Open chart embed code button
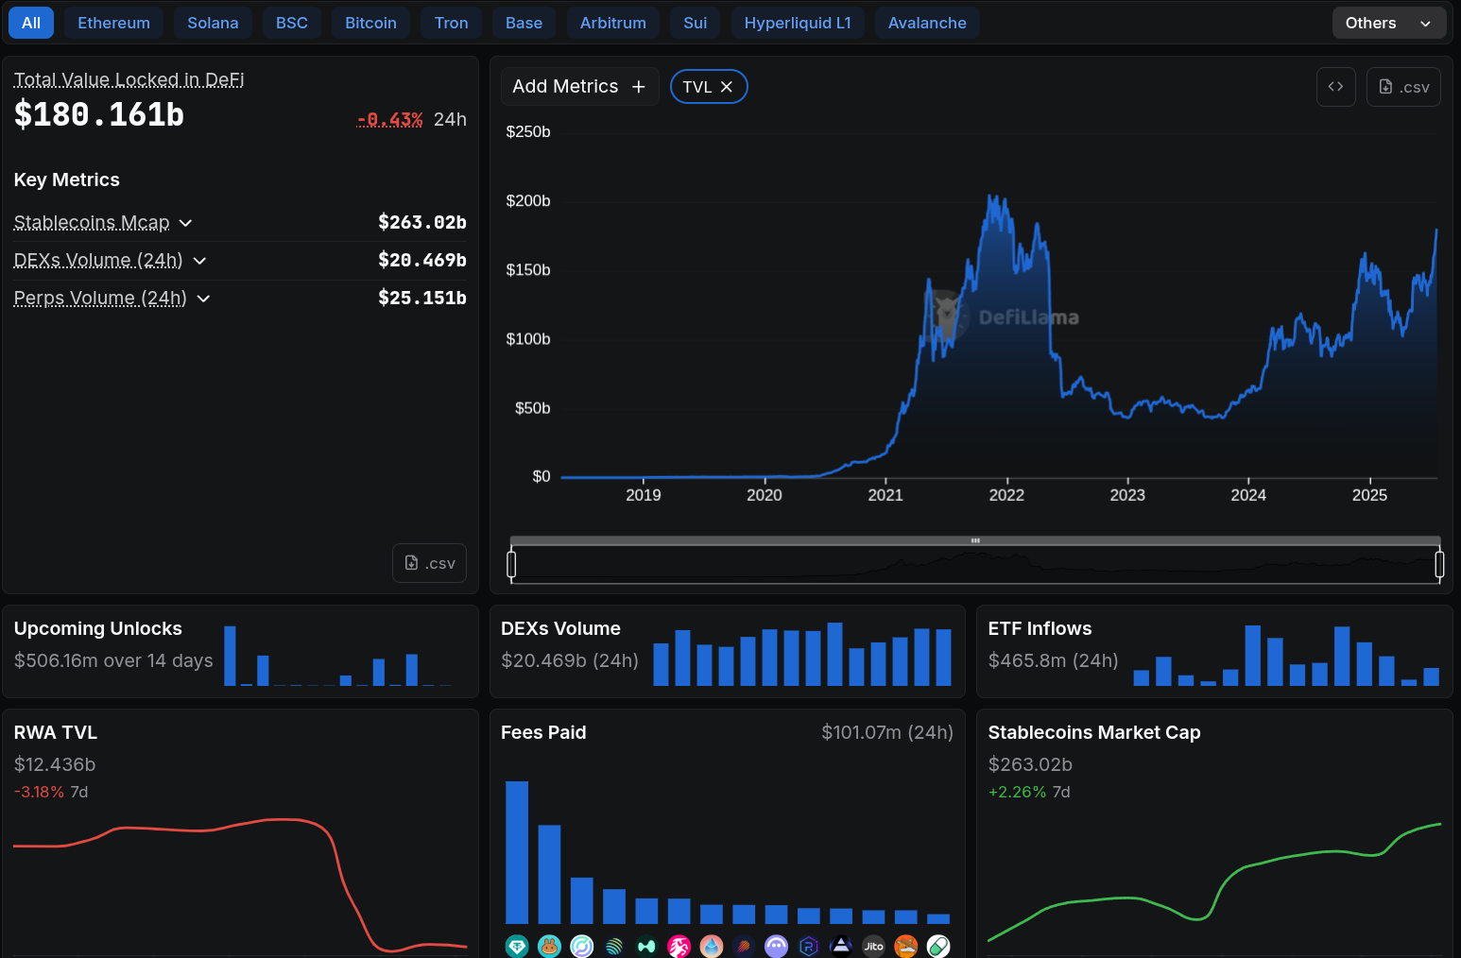The height and width of the screenshot is (958, 1461). coord(1335,87)
